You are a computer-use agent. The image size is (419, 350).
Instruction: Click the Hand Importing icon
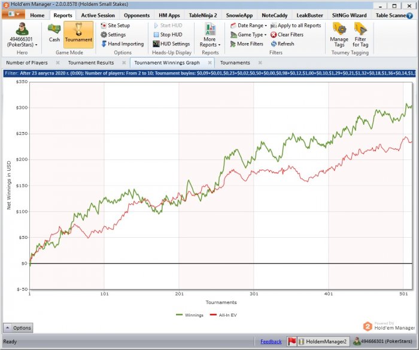tap(104, 44)
